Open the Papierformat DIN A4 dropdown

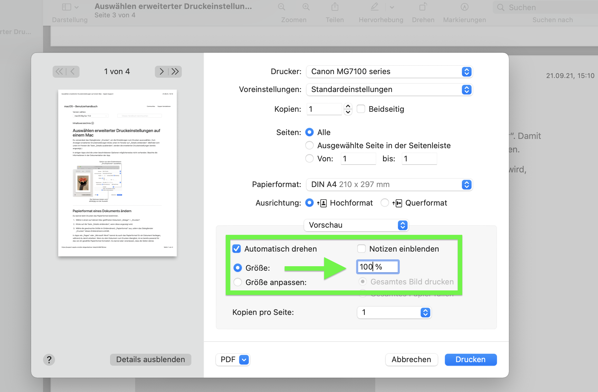pos(389,185)
